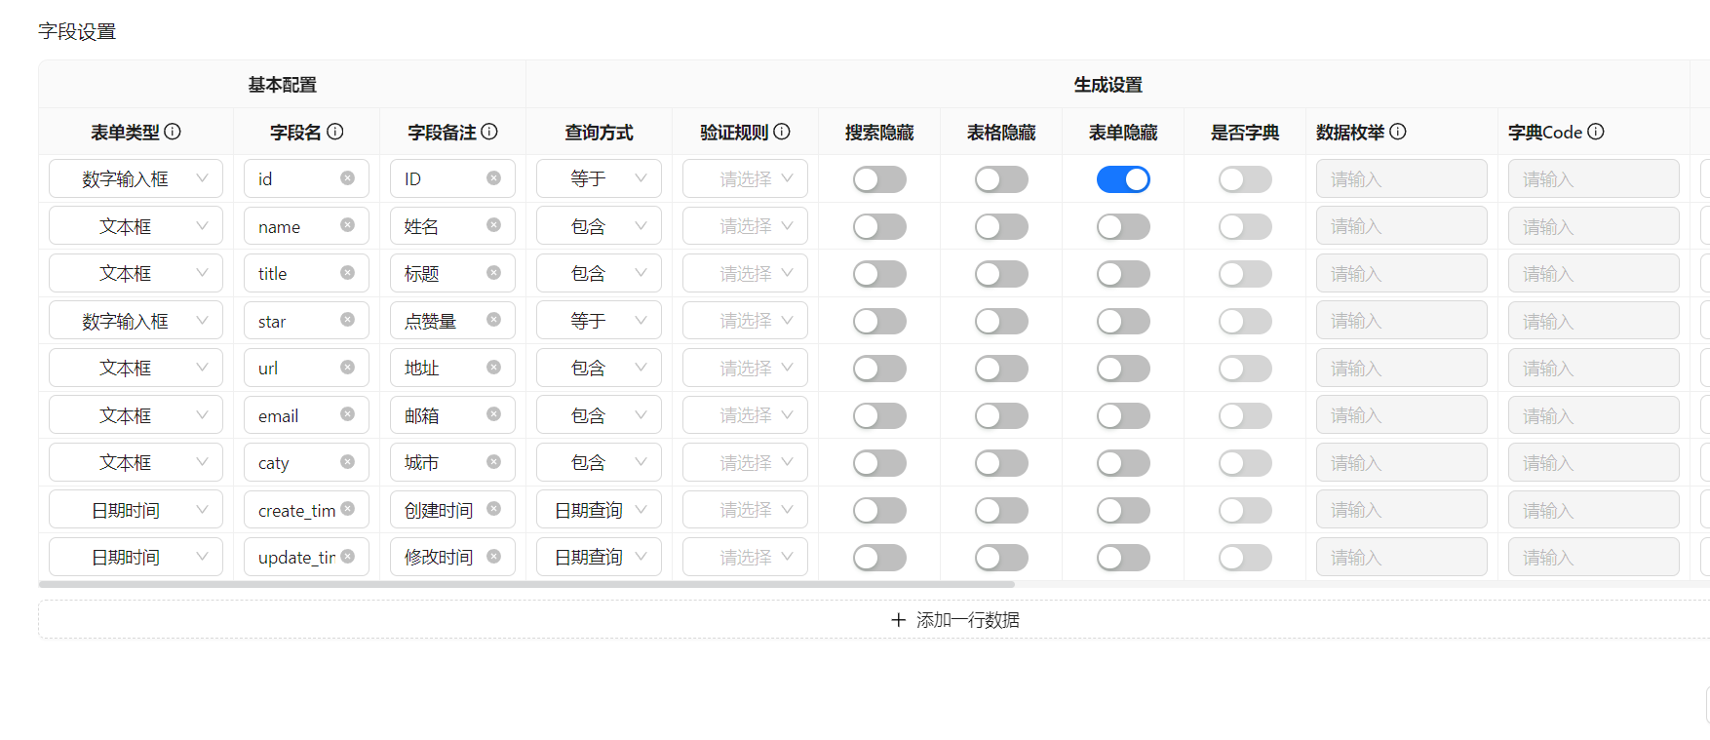Click info icon next to 数据枚举 header
The width and height of the screenshot is (1710, 740).
pyautogui.click(x=1397, y=132)
